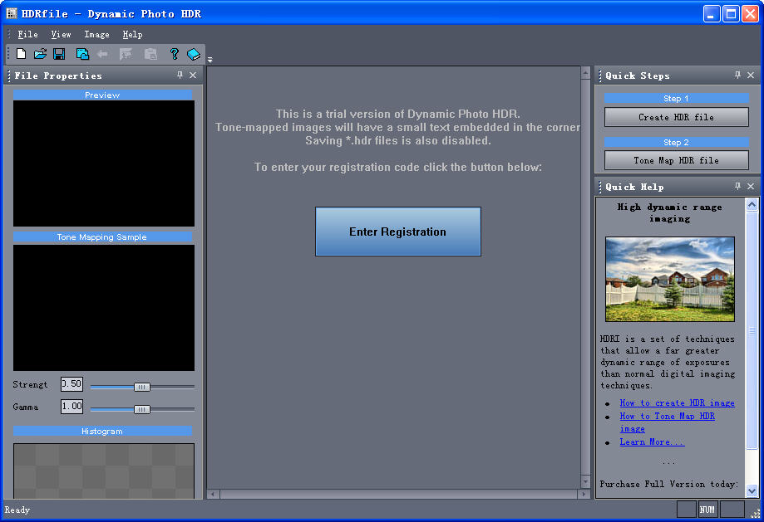Click the black Tone Mapping Sample area
The height and width of the screenshot is (522, 764).
104,307
